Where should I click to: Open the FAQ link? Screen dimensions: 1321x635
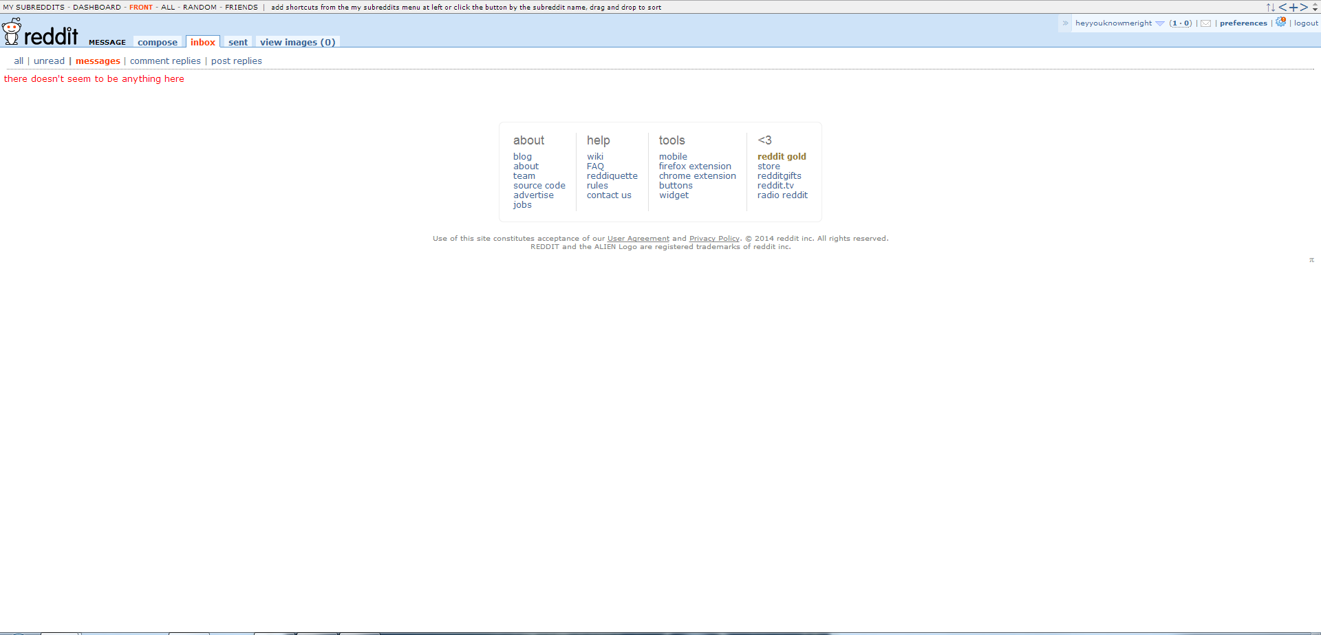pyautogui.click(x=595, y=166)
